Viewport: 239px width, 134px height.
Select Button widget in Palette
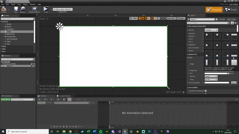pos(9,26)
